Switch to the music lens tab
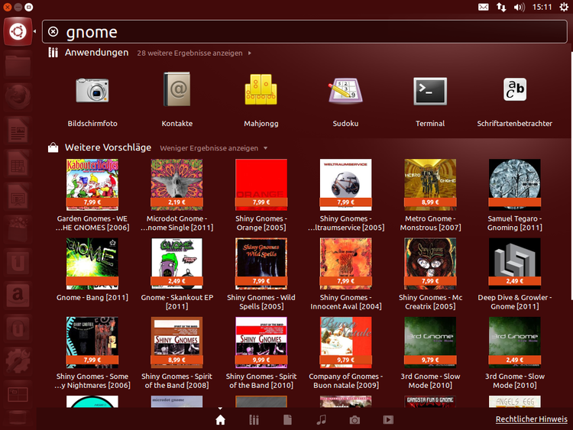 (x=322, y=419)
